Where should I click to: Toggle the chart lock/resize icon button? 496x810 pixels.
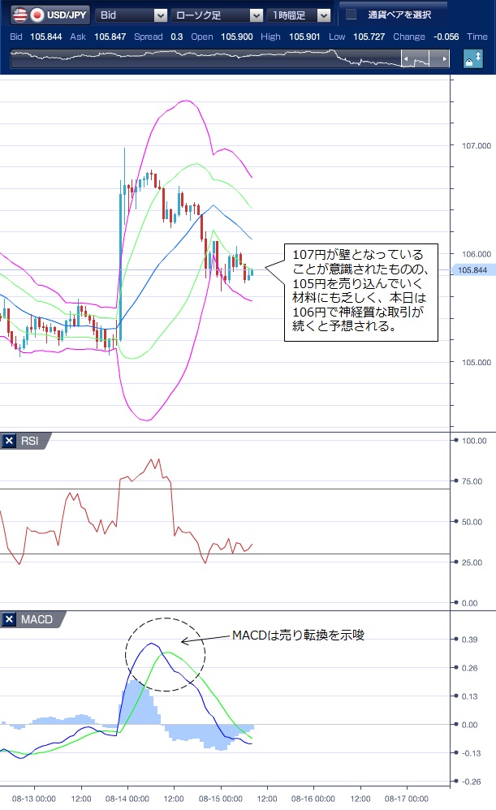tap(472, 59)
